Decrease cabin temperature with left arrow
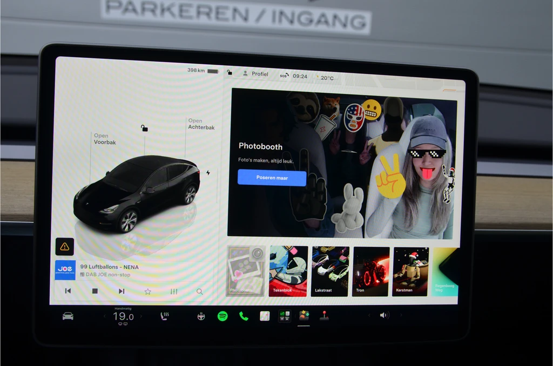Viewport: 553px width, 366px height. point(105,316)
